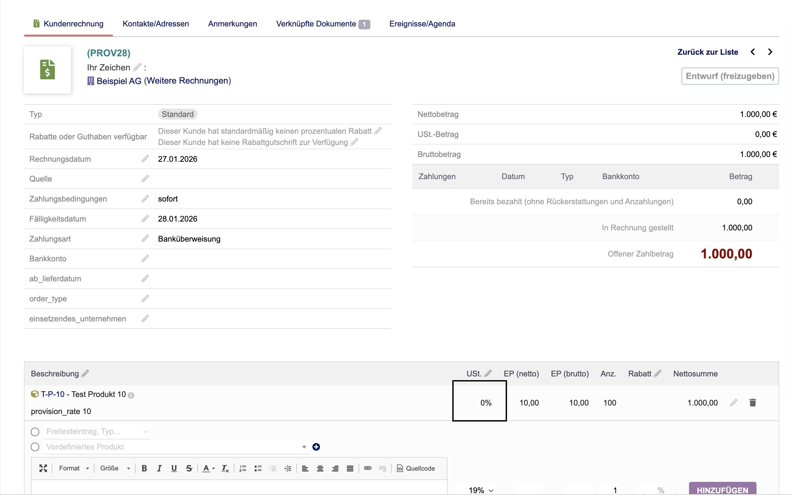Insert a link in editor toolbar
Viewport: 792px width, 496px height.
coord(367,469)
